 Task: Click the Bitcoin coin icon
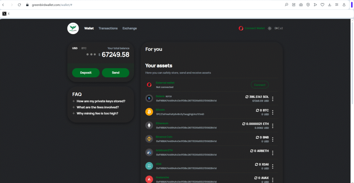(149, 112)
